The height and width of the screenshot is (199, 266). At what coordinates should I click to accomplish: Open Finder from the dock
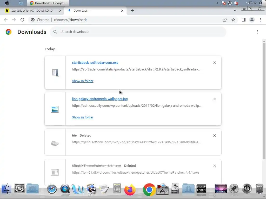[x=6, y=189]
